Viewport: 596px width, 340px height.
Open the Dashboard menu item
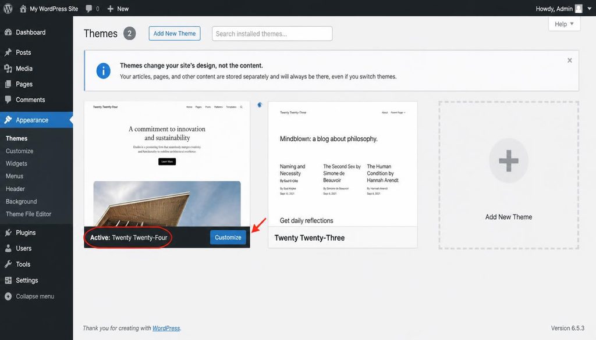31,32
